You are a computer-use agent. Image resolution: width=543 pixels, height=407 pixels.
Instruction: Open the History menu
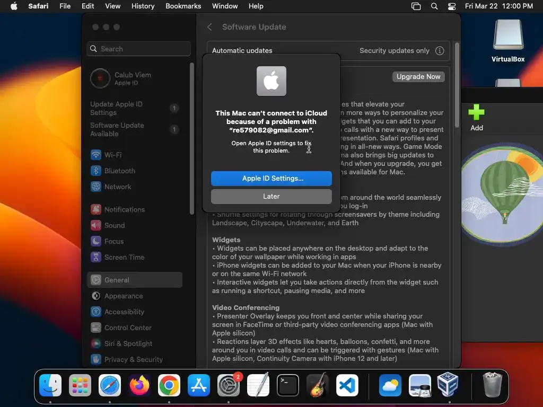tap(143, 6)
